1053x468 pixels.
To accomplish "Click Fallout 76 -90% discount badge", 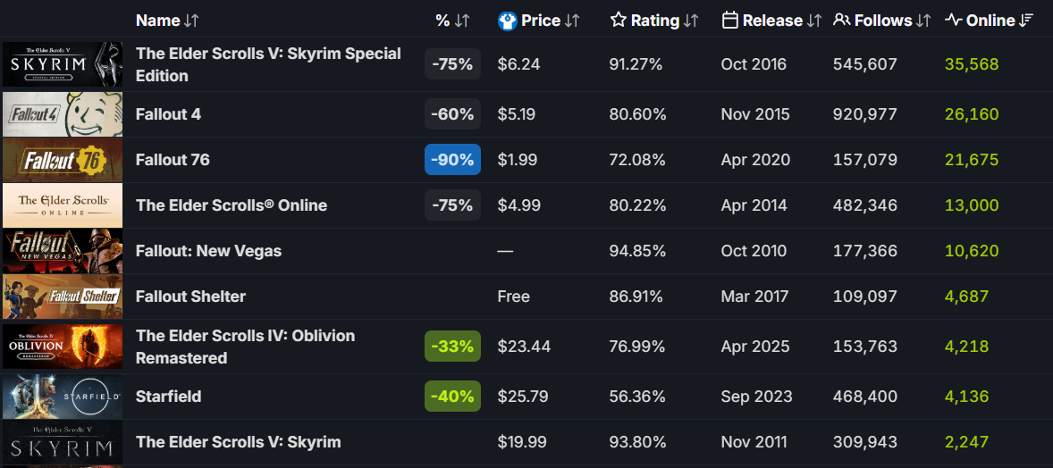I will point(452,160).
